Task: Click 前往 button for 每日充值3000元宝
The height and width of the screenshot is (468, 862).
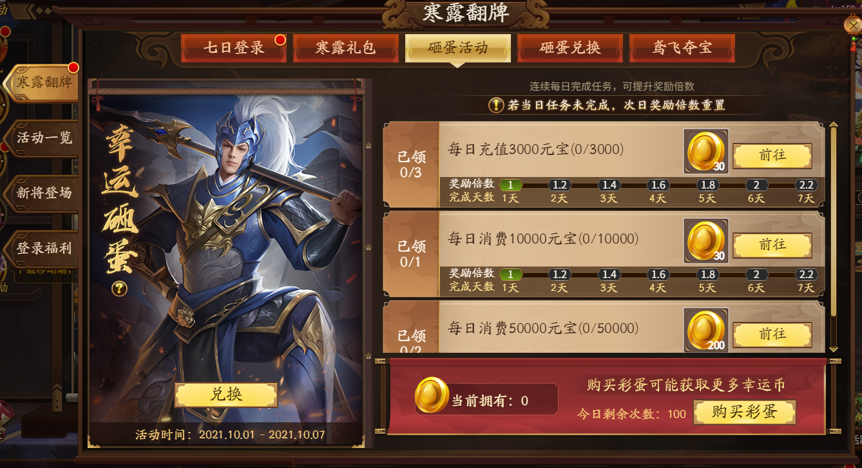Action: [772, 156]
